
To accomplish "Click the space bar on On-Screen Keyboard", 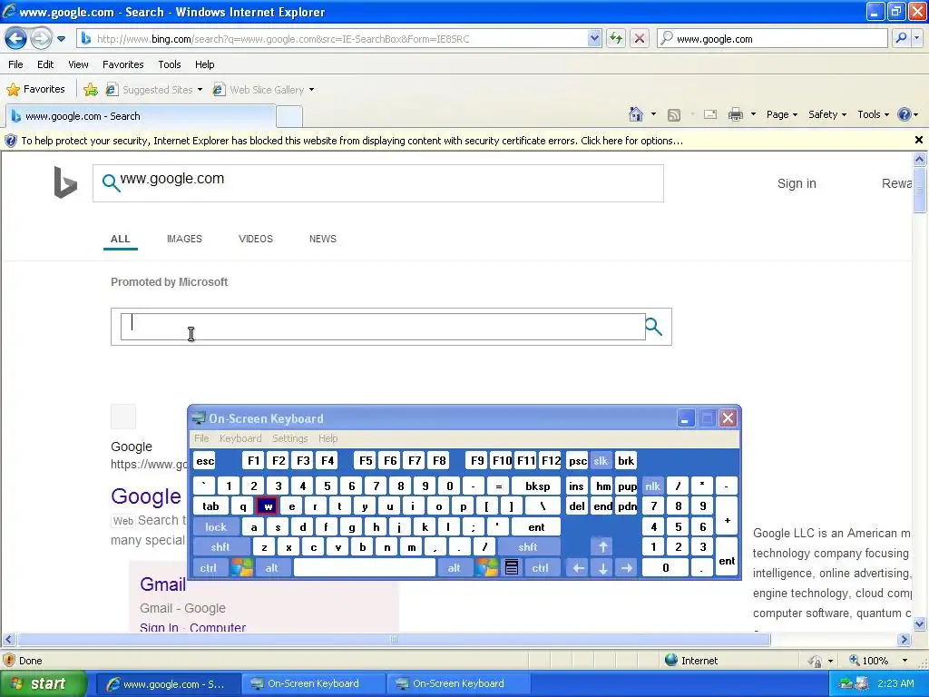I will (x=365, y=568).
